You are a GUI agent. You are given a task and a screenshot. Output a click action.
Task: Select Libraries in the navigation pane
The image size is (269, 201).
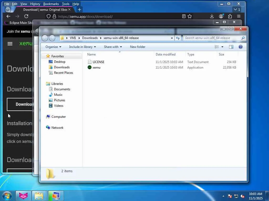57,83
